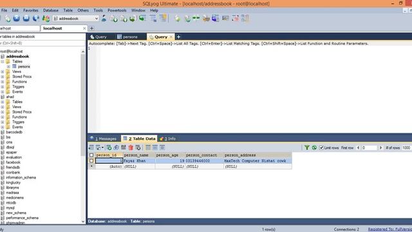This screenshot has width=412, height=232.
Task: Collapse the Tables folder under addressbook
Action: pos(3,62)
